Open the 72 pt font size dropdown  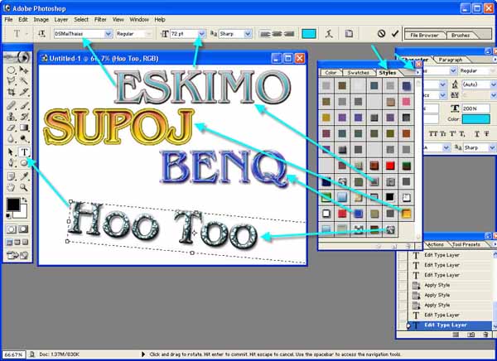click(x=202, y=34)
